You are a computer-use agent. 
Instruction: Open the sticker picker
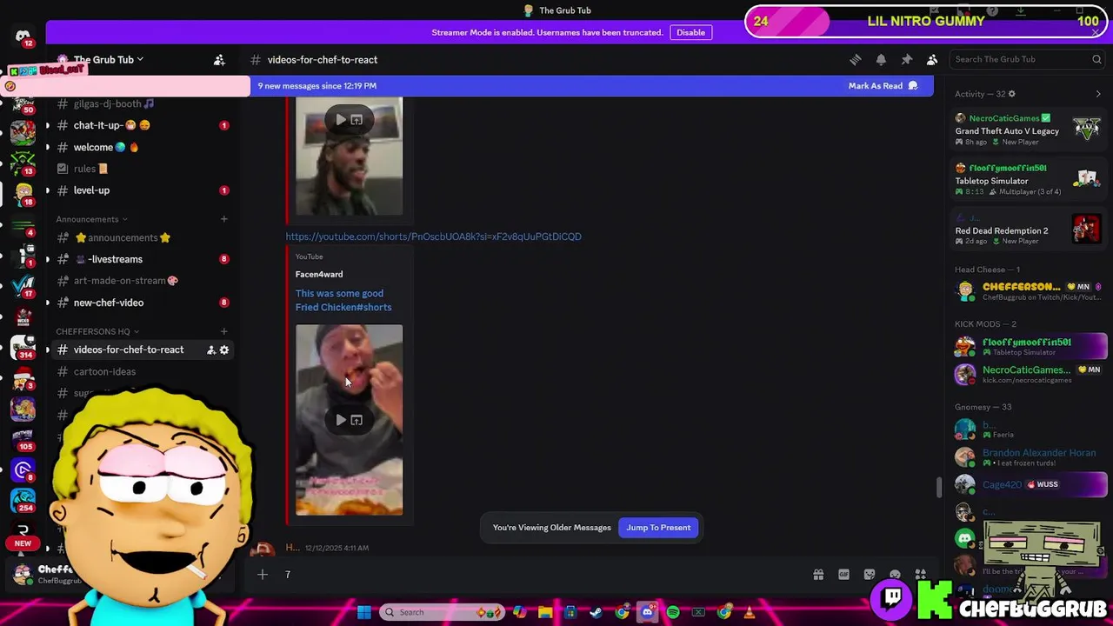point(870,575)
